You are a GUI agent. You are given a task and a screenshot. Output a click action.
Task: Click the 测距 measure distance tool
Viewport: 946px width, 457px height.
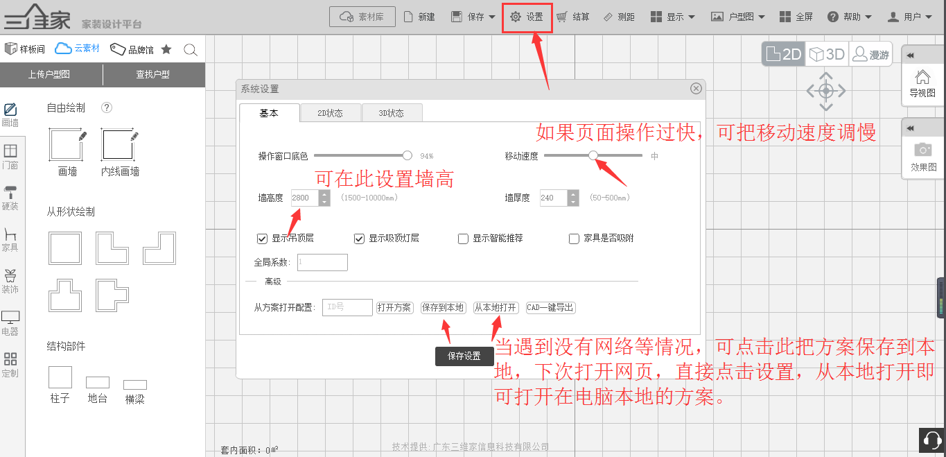[618, 17]
